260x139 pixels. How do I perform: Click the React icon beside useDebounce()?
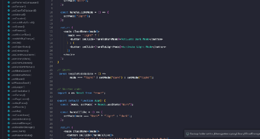[x=9, y=51]
